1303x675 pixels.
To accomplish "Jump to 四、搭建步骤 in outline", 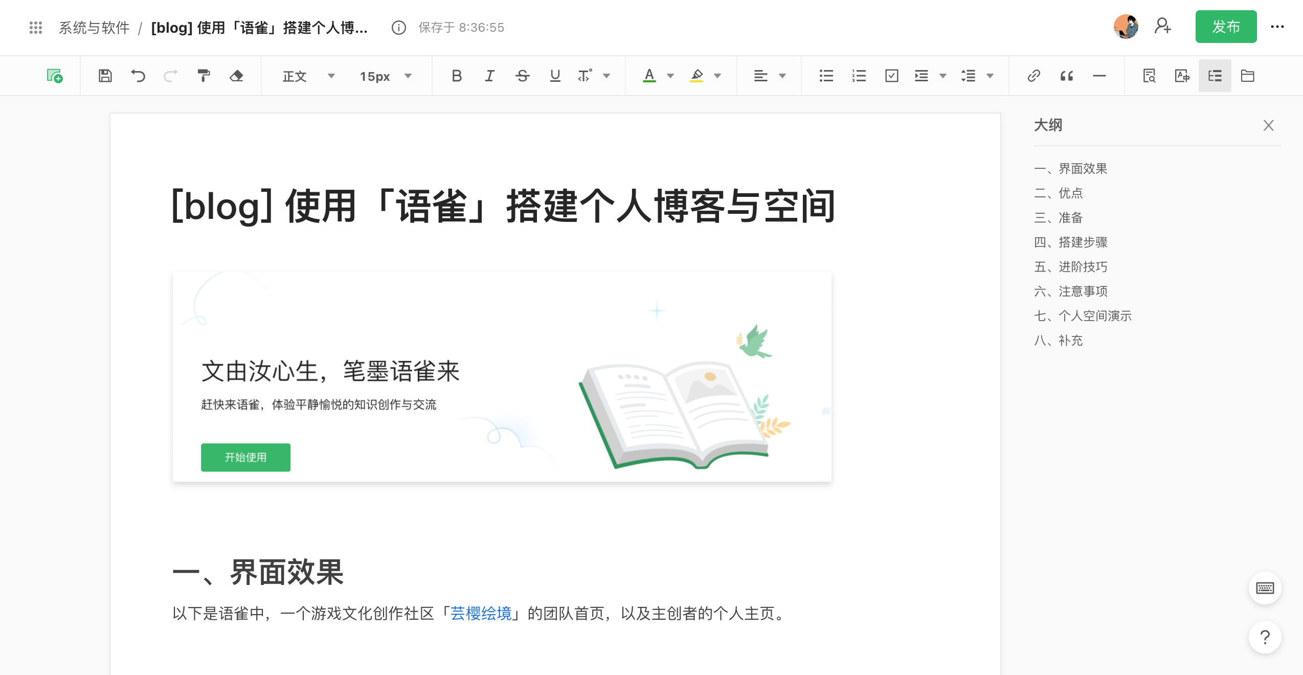I will [x=1070, y=242].
